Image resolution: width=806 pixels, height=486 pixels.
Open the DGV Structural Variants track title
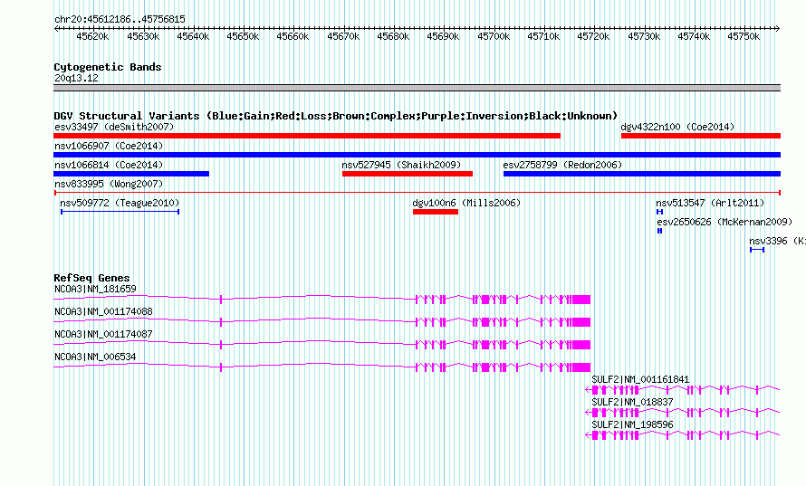pos(335,116)
